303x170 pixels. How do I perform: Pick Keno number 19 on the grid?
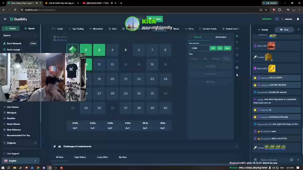[99, 79]
